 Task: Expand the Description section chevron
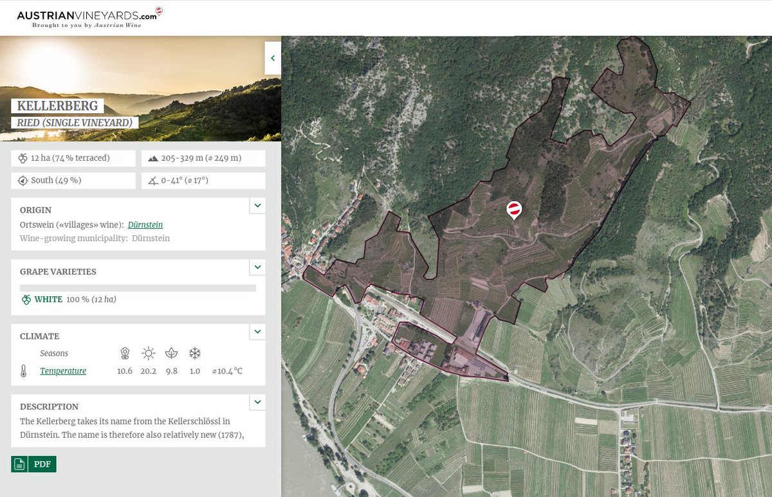tap(257, 402)
